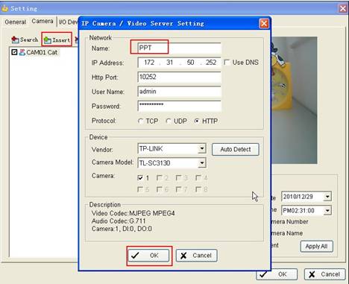Select the HTTP protocol radio button
349x284 pixels.
197,122
